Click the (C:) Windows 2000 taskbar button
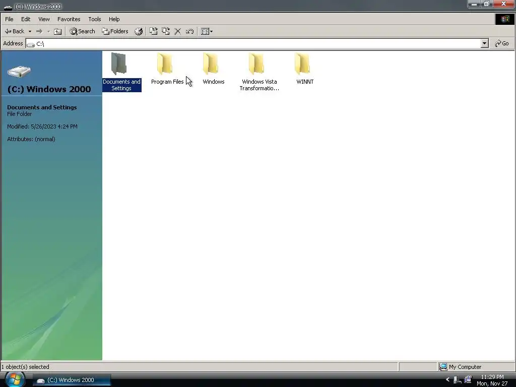Viewport: 516px width, 387px height. 72,380
